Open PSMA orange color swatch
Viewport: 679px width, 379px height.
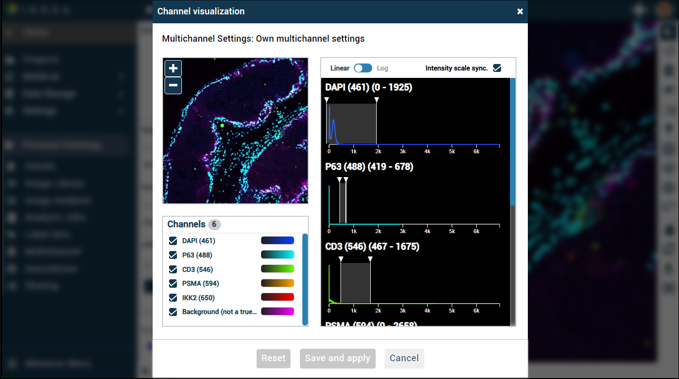pyautogui.click(x=278, y=283)
